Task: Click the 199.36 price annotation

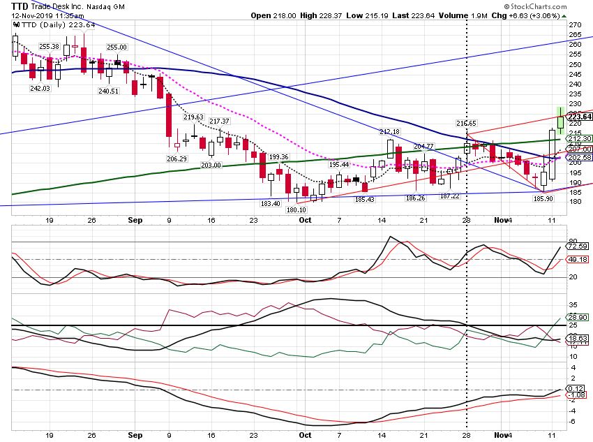Action: point(279,156)
